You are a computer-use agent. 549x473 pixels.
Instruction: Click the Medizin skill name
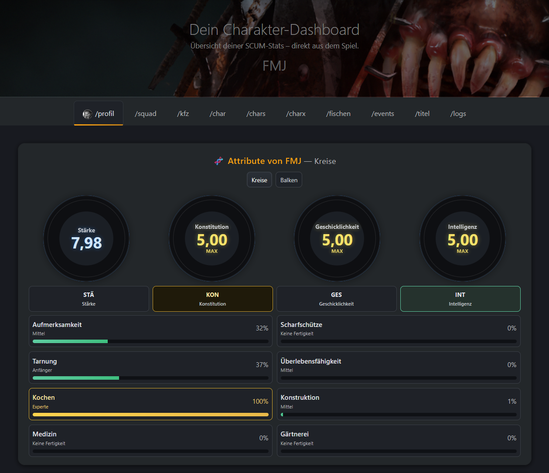44,434
